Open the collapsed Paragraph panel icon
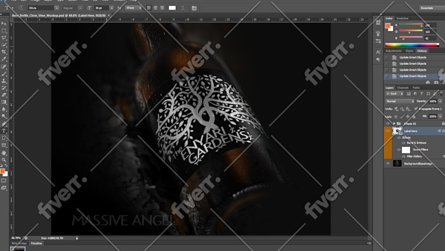 coord(378,60)
